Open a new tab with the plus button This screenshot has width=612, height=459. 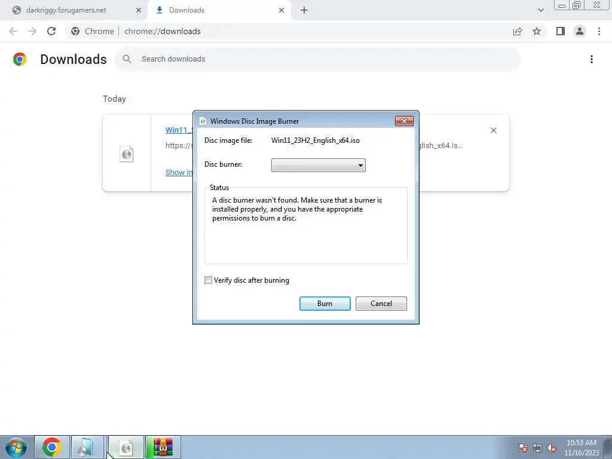pos(304,10)
